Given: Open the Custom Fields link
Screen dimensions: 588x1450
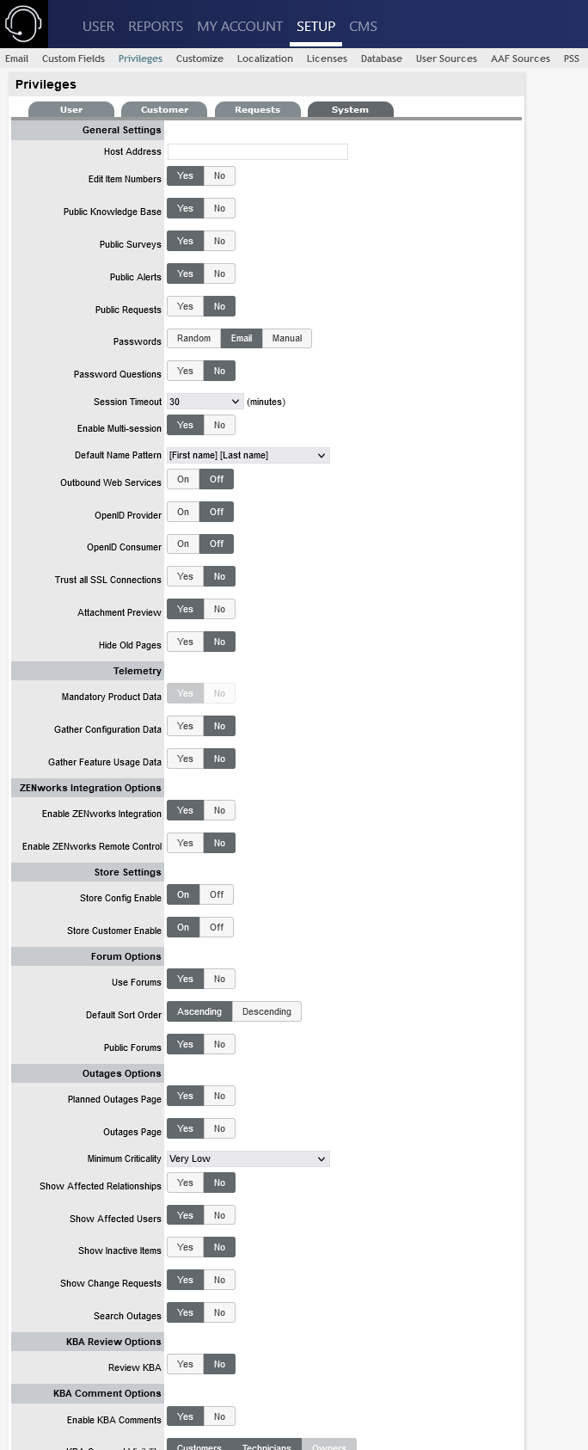Looking at the screenshot, I should [x=73, y=58].
